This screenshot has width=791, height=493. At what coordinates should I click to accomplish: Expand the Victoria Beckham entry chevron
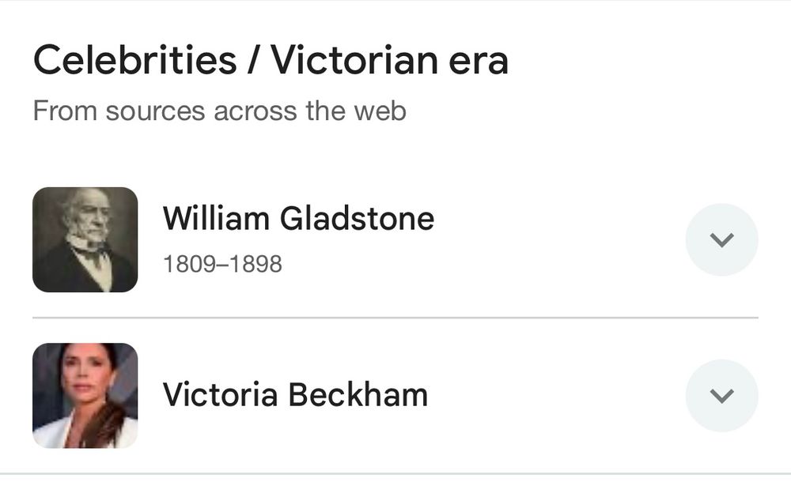[x=721, y=395]
